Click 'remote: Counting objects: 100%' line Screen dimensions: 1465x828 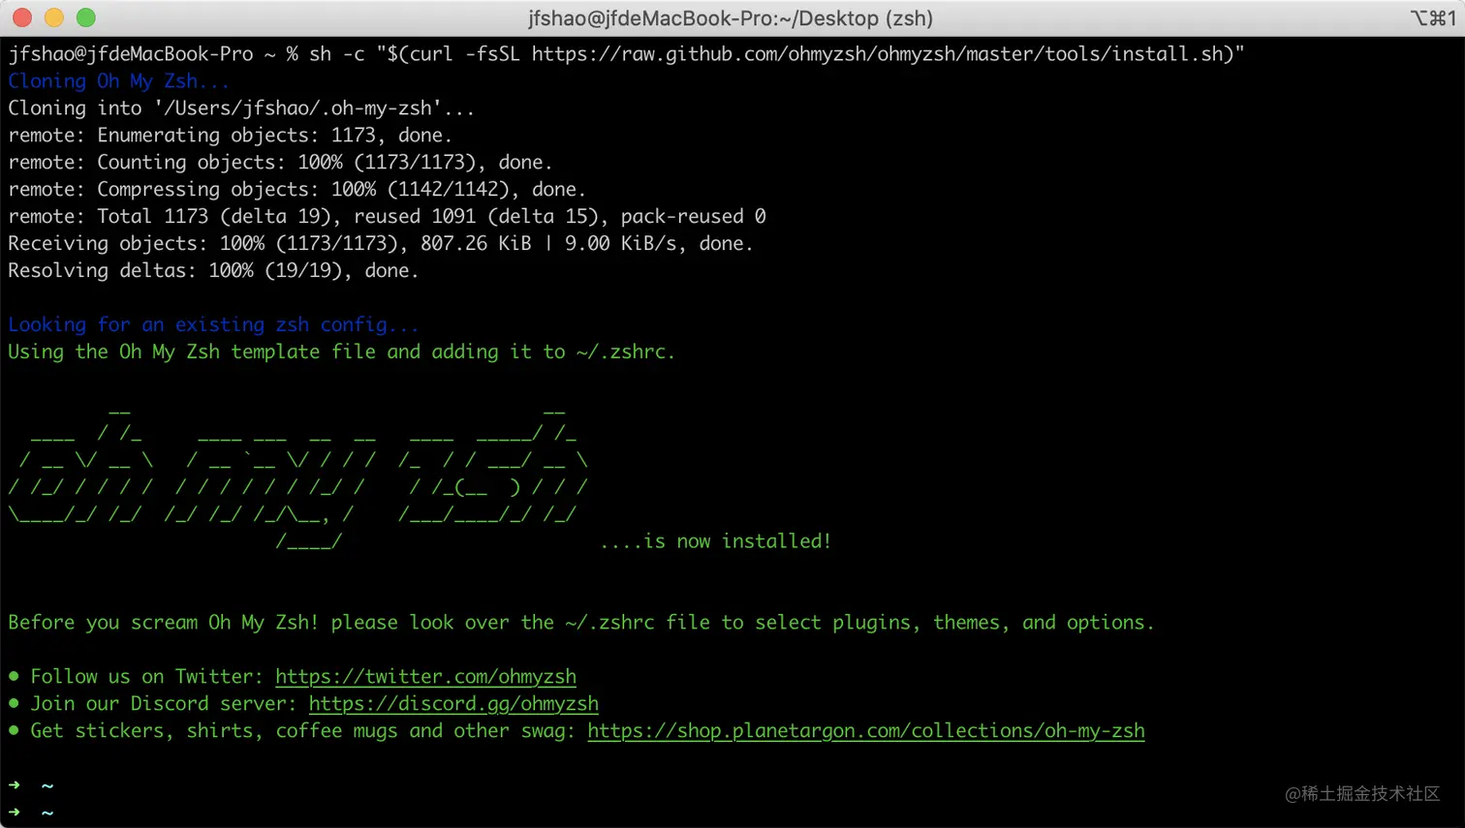[280, 163]
